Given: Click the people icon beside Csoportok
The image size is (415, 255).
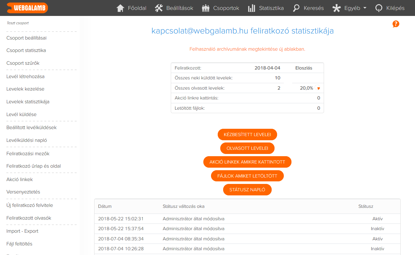Looking at the screenshot, I should click(206, 8).
